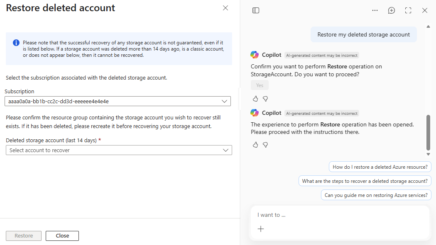Image resolution: width=436 pixels, height=245 pixels.
Task: Thumbs down the Restore confirmation message
Action: pos(265,99)
